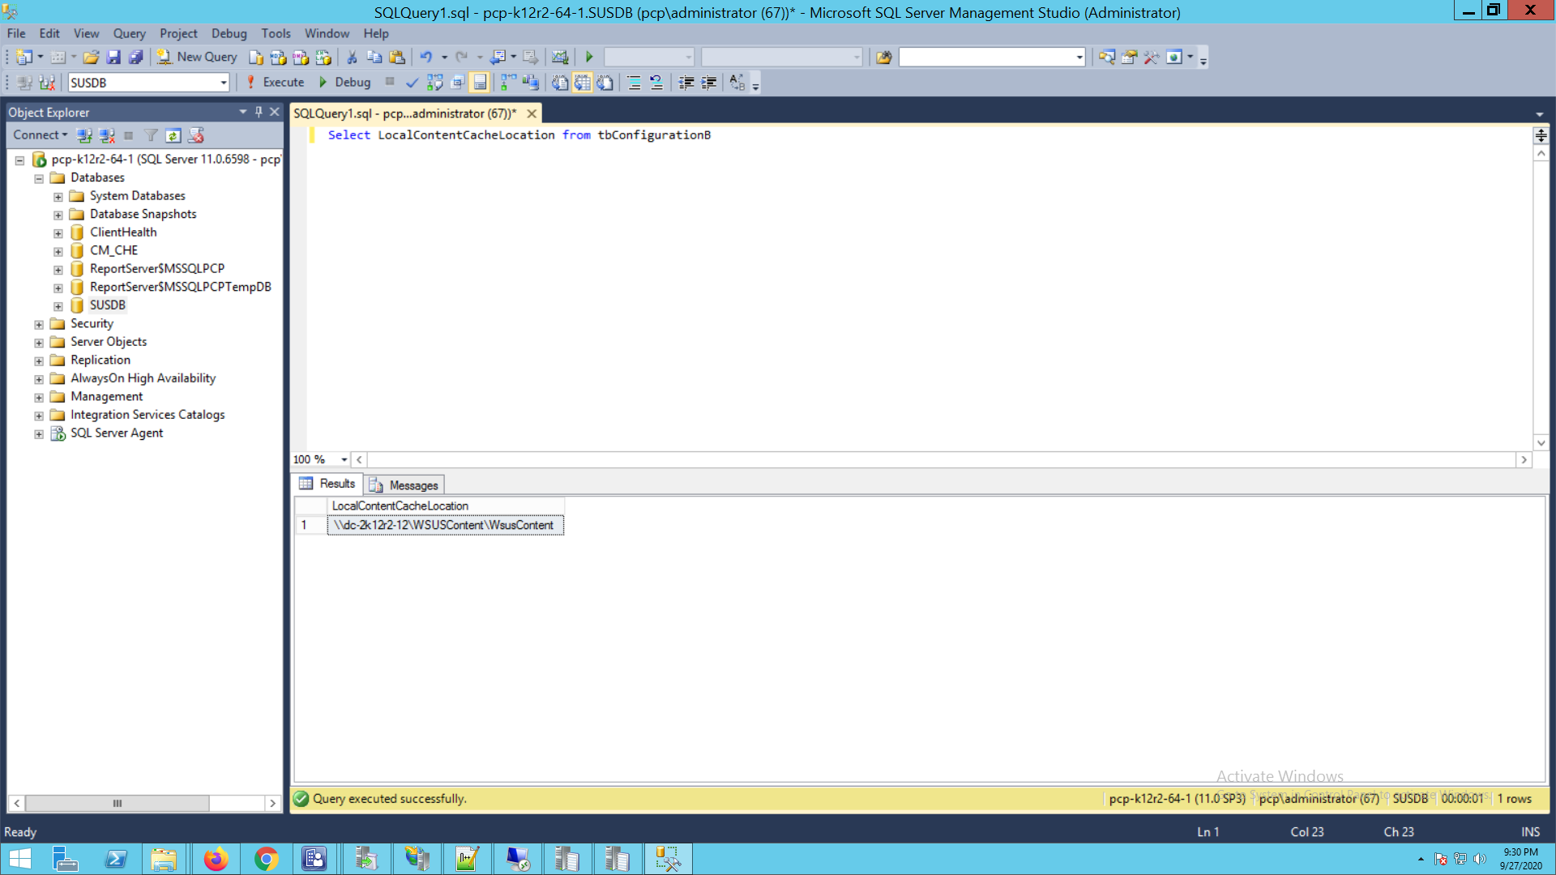Click the Cut scissors icon
Image resolution: width=1556 pixels, height=875 pixels.
352,58
